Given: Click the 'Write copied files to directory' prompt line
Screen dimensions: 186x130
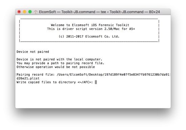Looking at the screenshot, I should click(x=54, y=82).
